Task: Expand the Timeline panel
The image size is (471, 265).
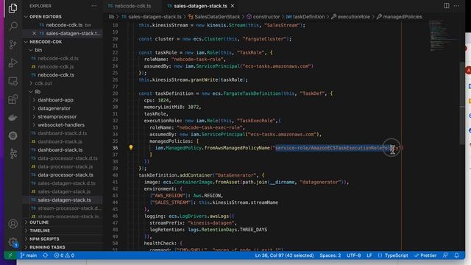Action: point(39,230)
